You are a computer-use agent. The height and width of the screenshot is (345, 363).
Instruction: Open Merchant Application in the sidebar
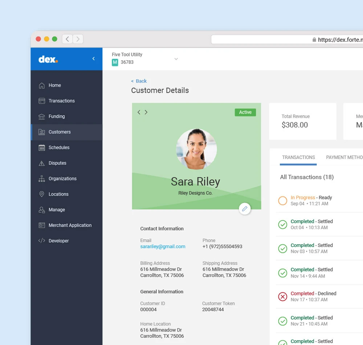[66, 225]
